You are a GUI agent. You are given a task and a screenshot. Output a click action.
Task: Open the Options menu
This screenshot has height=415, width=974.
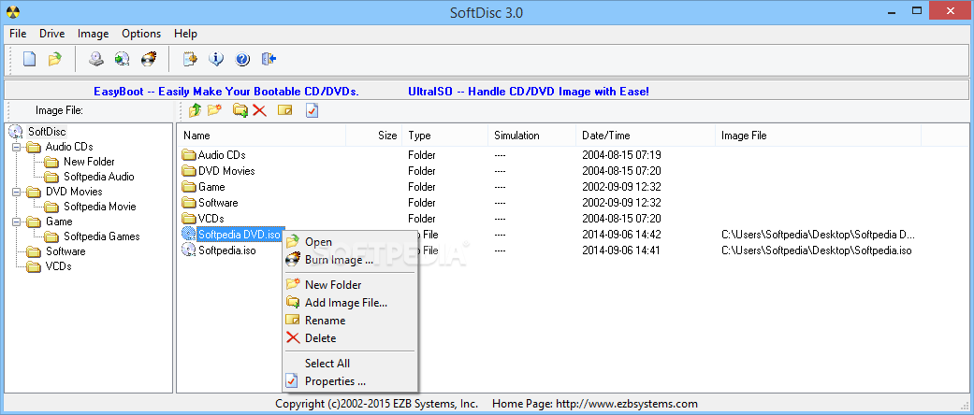pos(141,34)
